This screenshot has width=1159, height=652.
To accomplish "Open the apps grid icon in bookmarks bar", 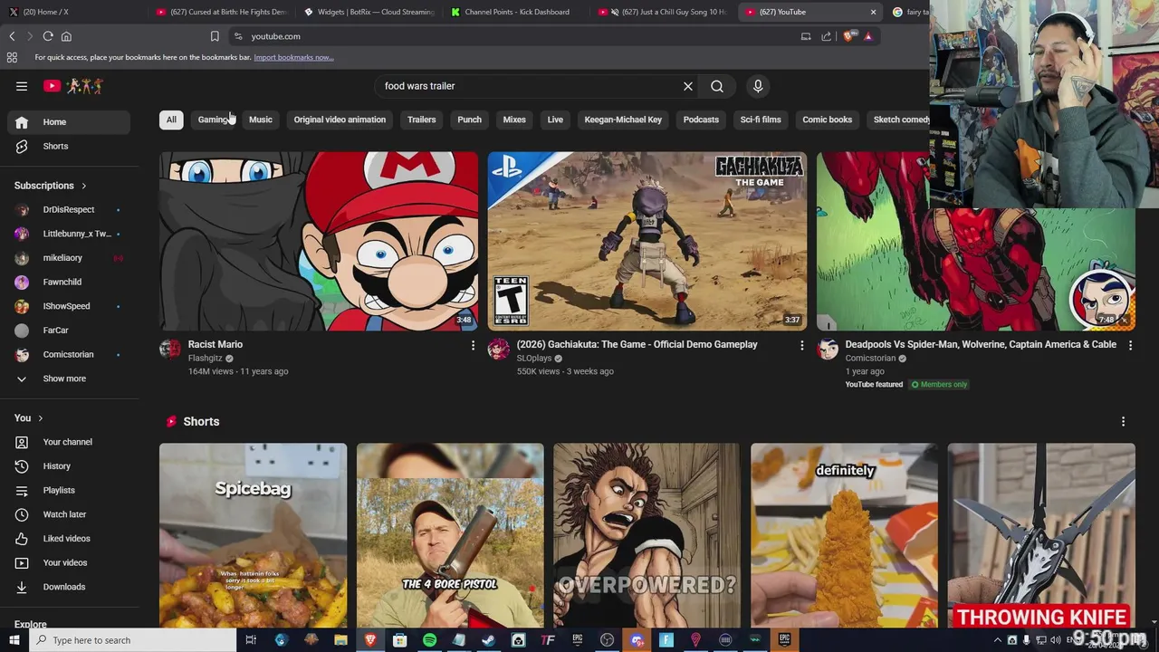I will point(12,57).
